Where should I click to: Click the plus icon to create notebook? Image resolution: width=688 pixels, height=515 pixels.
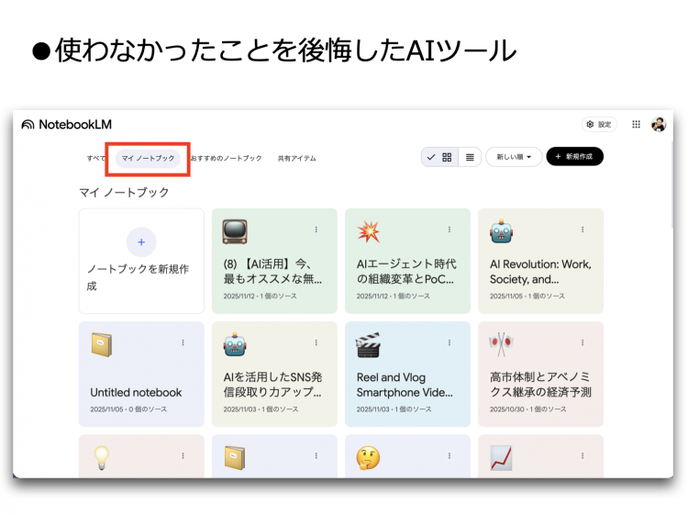tap(141, 242)
